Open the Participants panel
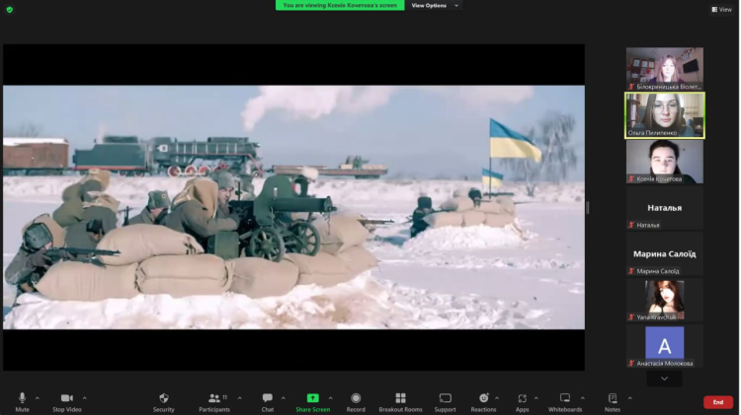 click(213, 399)
